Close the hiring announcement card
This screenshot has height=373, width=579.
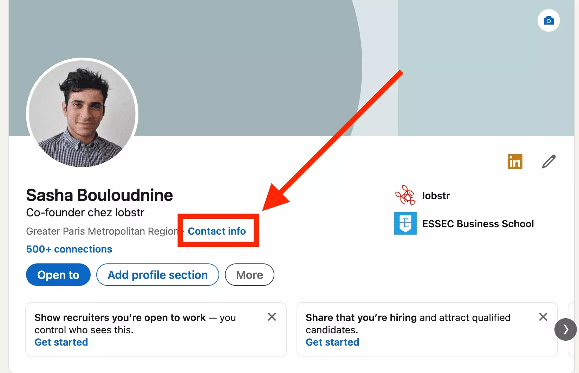[543, 317]
